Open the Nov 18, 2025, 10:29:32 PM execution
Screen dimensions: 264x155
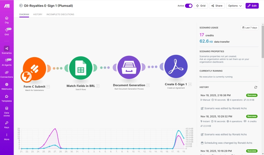pyautogui.click(x=216, y=116)
